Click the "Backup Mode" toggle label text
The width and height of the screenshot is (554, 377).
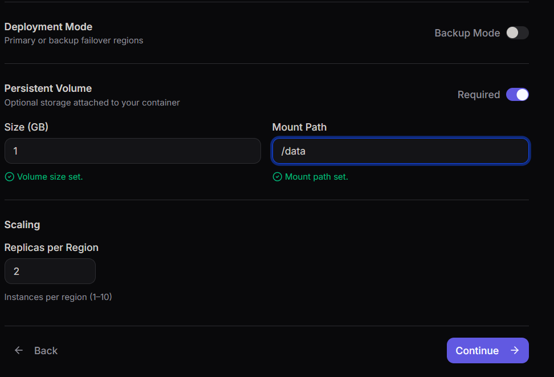click(467, 33)
